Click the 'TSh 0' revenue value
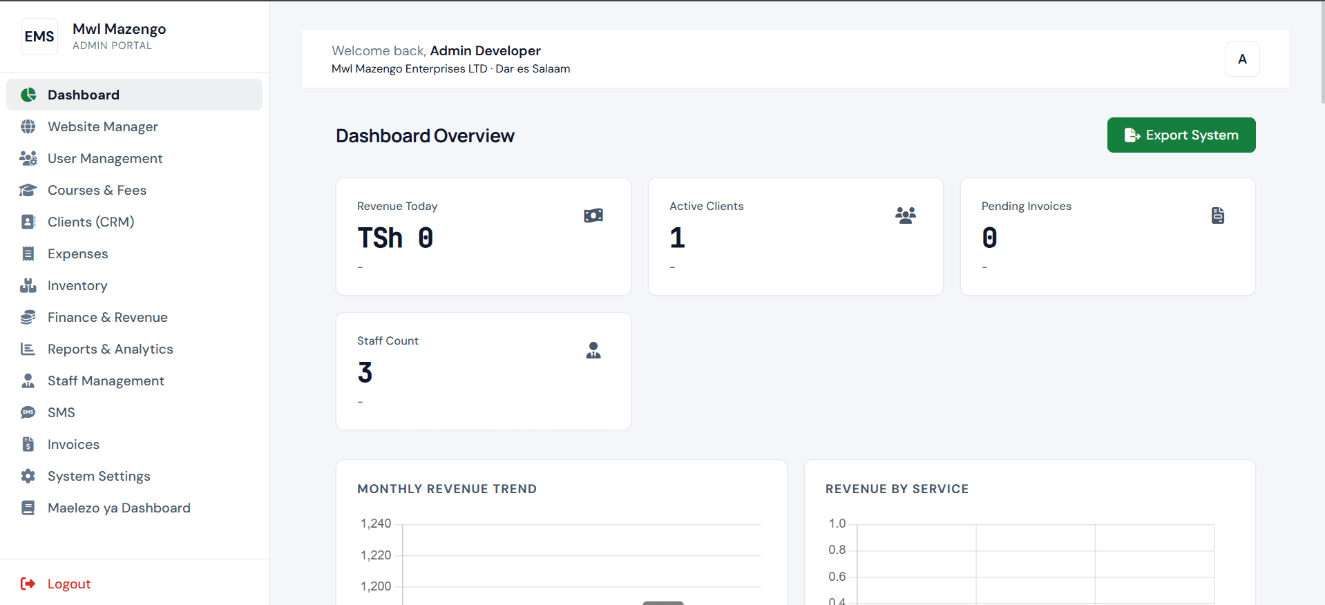Image resolution: width=1325 pixels, height=605 pixels. tap(395, 238)
